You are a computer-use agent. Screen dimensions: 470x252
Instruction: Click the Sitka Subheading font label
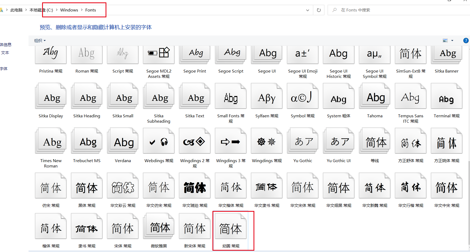pos(159,118)
